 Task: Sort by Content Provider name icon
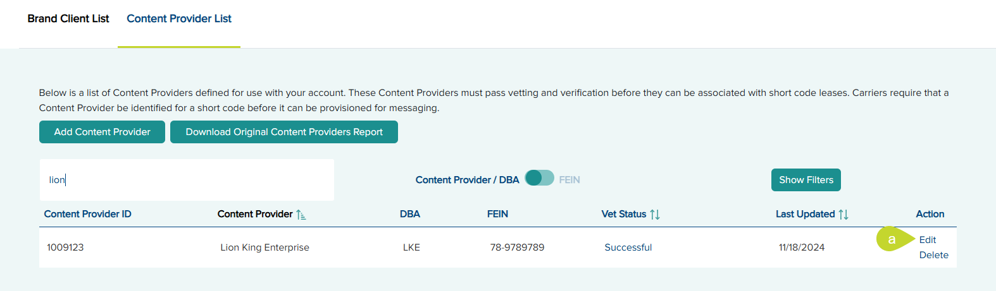(x=301, y=215)
